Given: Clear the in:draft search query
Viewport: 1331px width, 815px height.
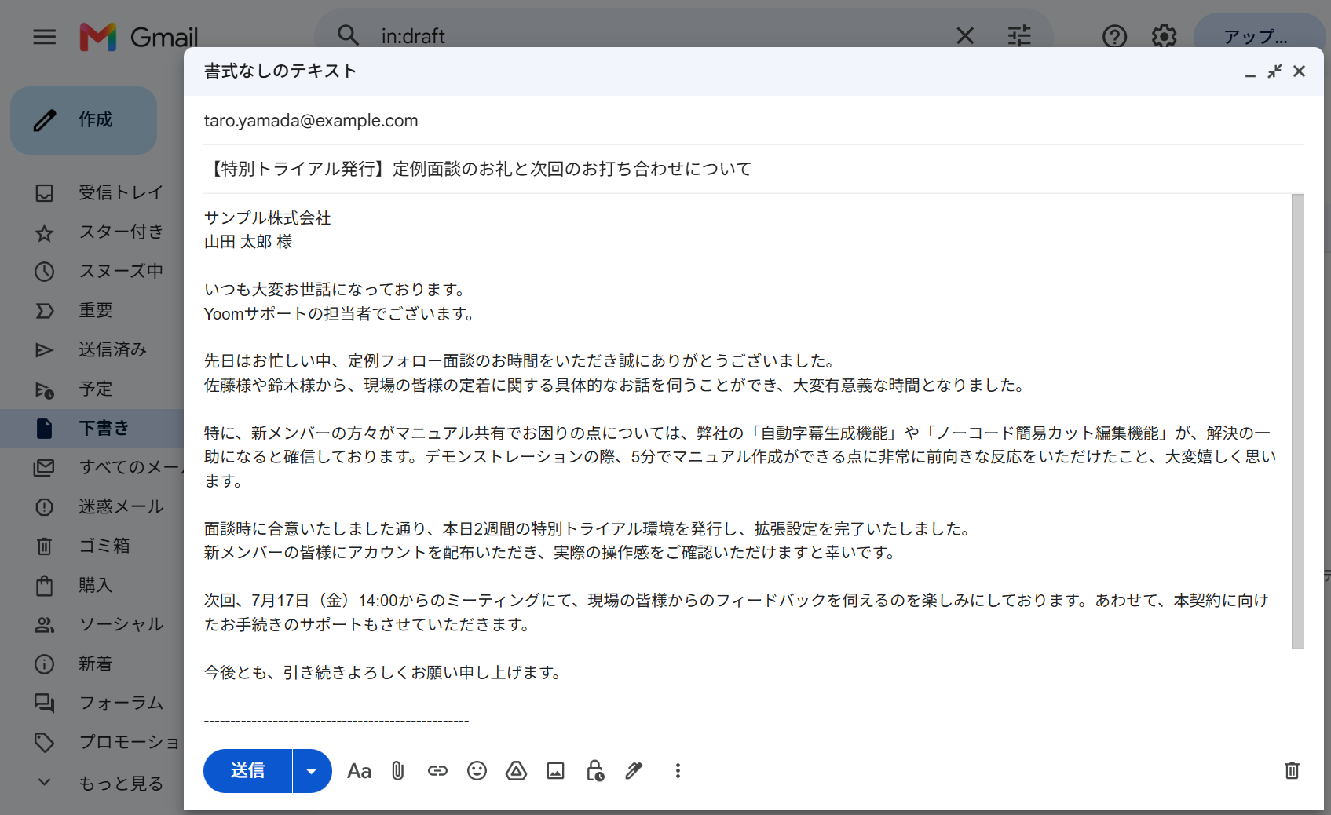Looking at the screenshot, I should click(965, 35).
